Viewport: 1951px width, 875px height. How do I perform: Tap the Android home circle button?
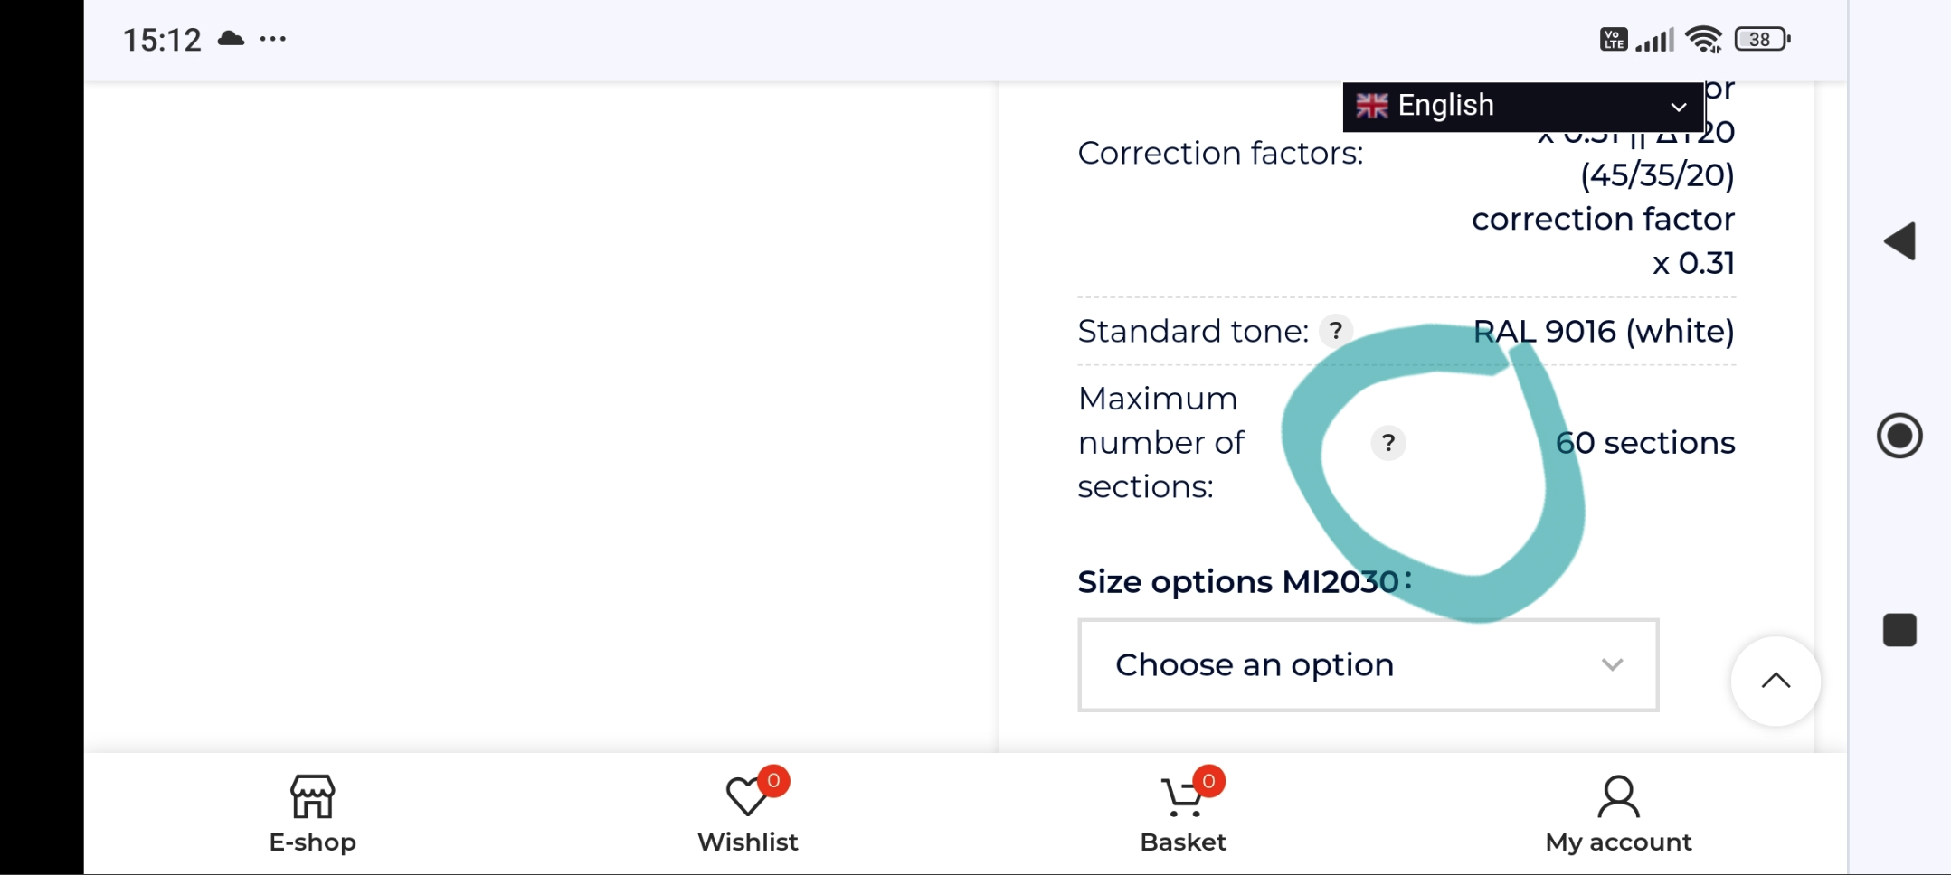pos(1899,436)
